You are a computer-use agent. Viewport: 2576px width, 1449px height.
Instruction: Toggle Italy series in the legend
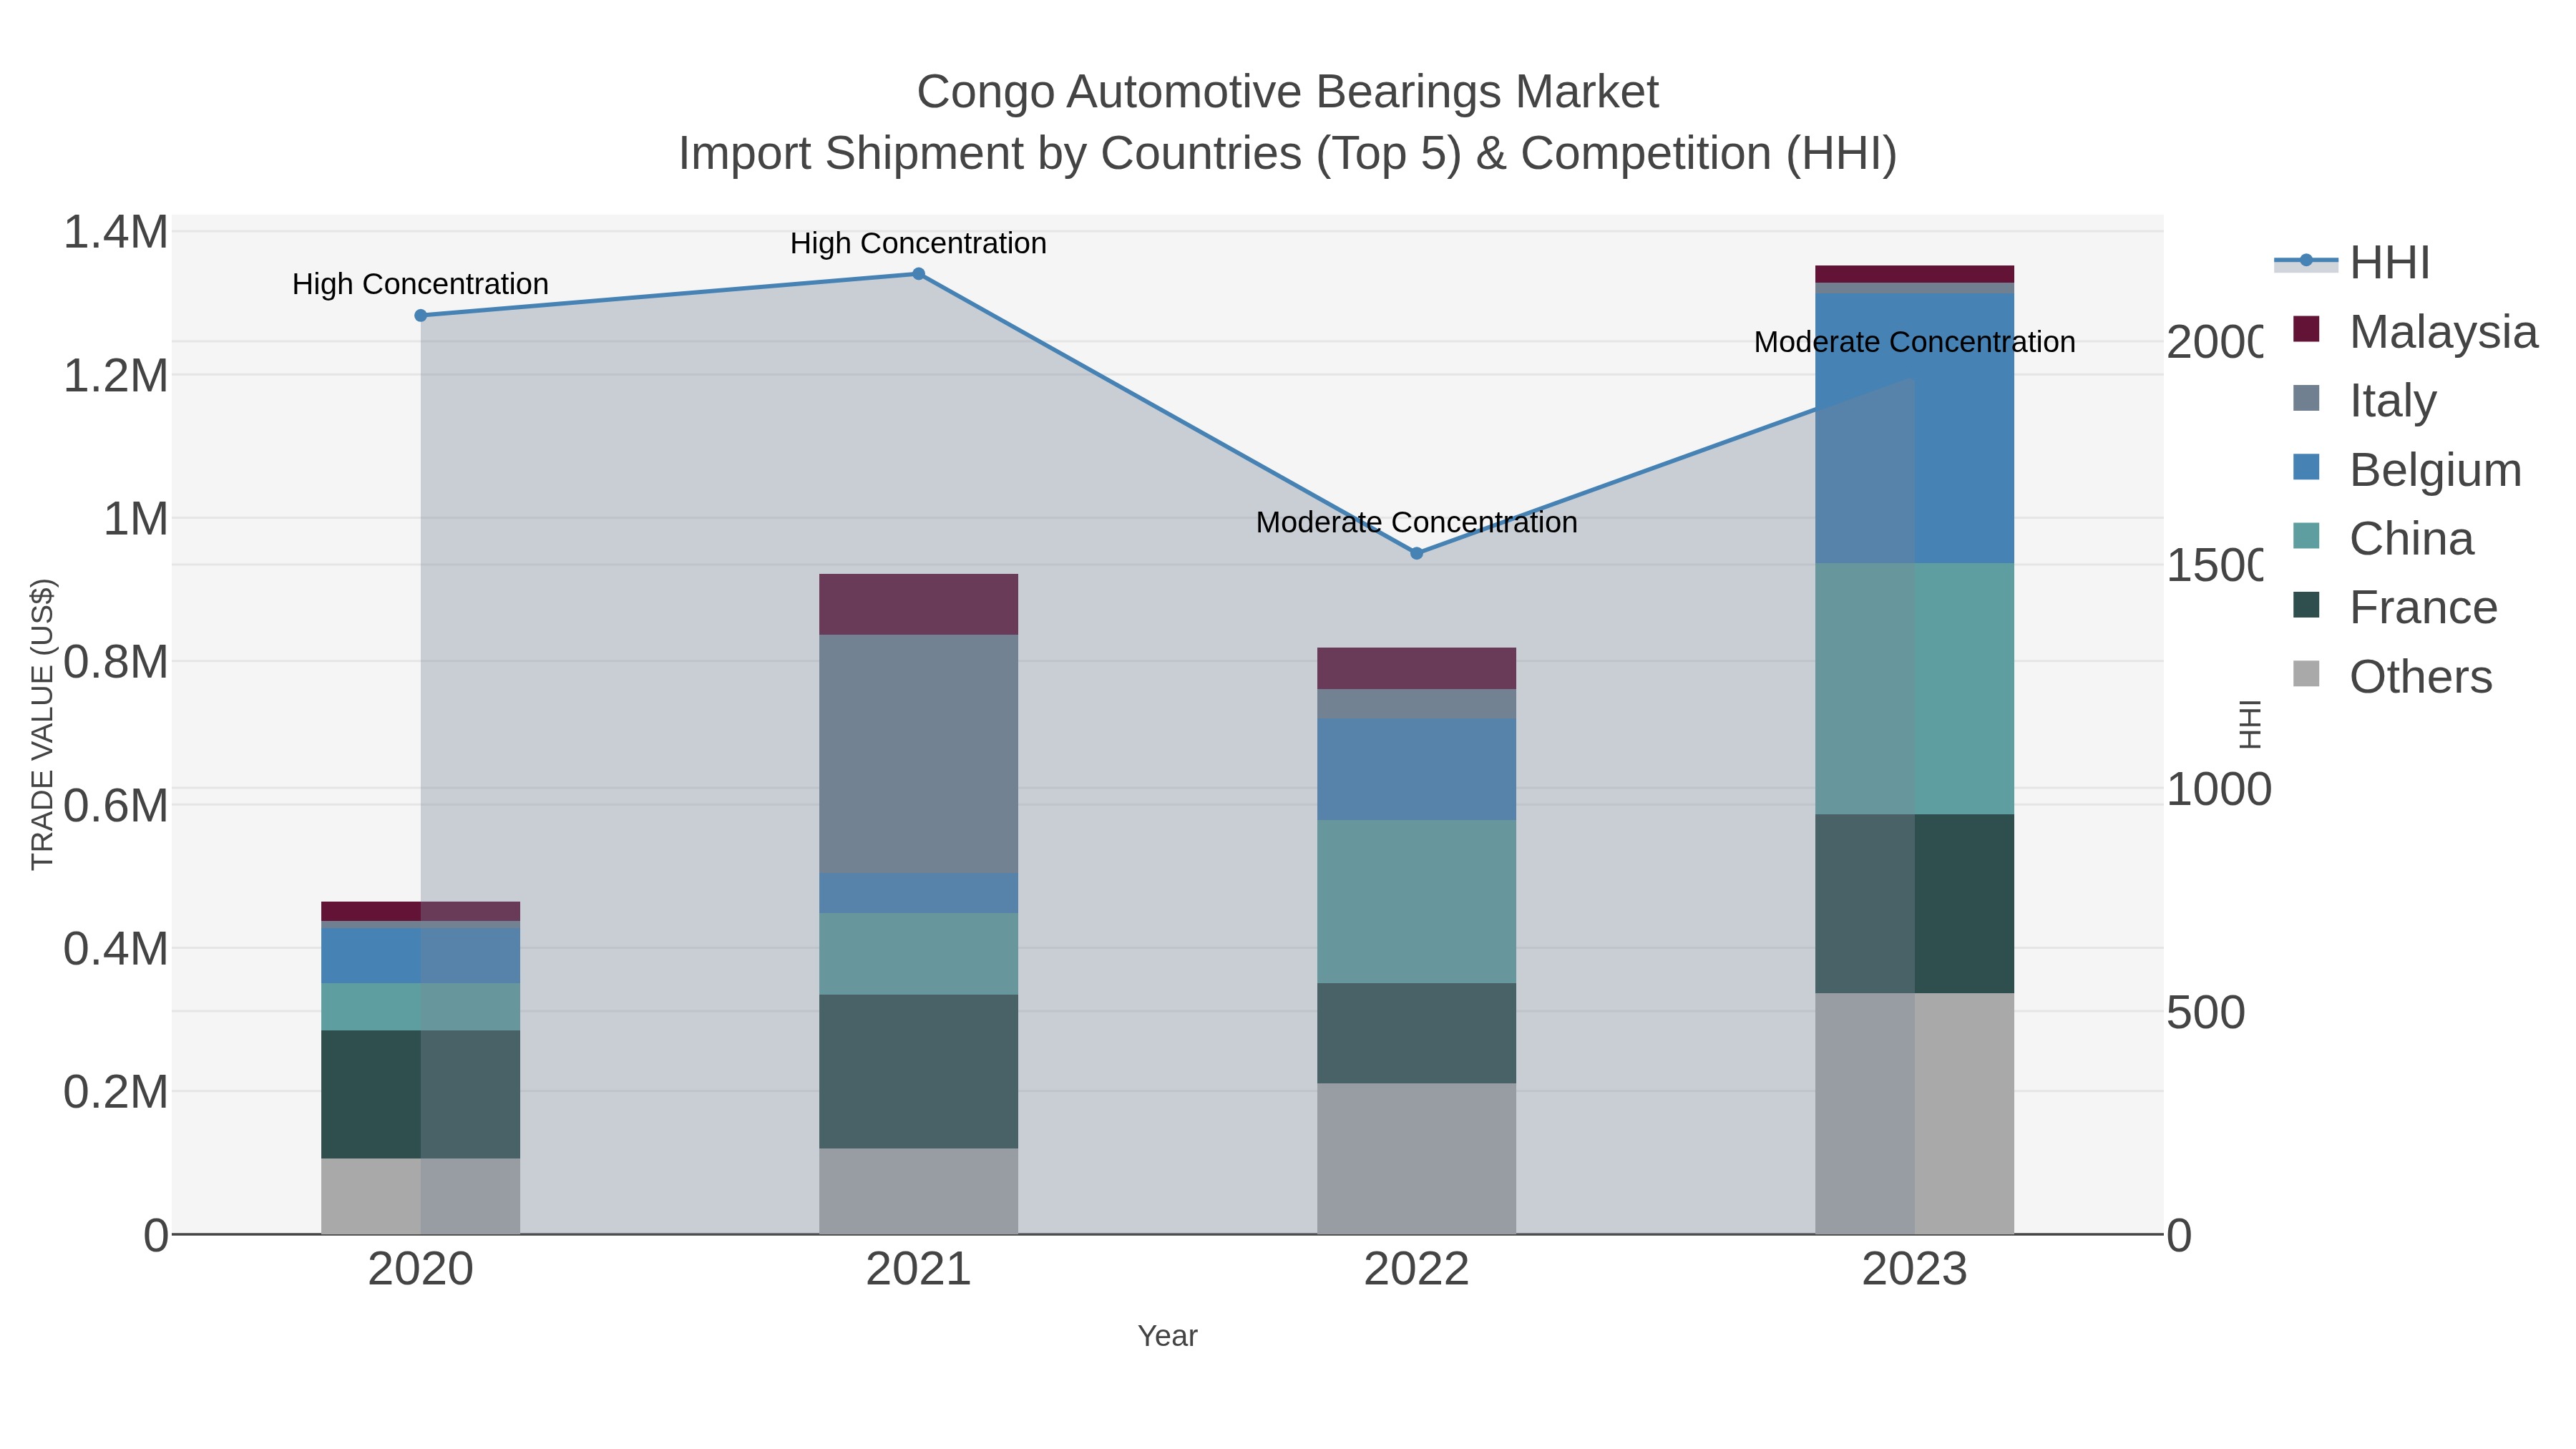coord(2365,400)
